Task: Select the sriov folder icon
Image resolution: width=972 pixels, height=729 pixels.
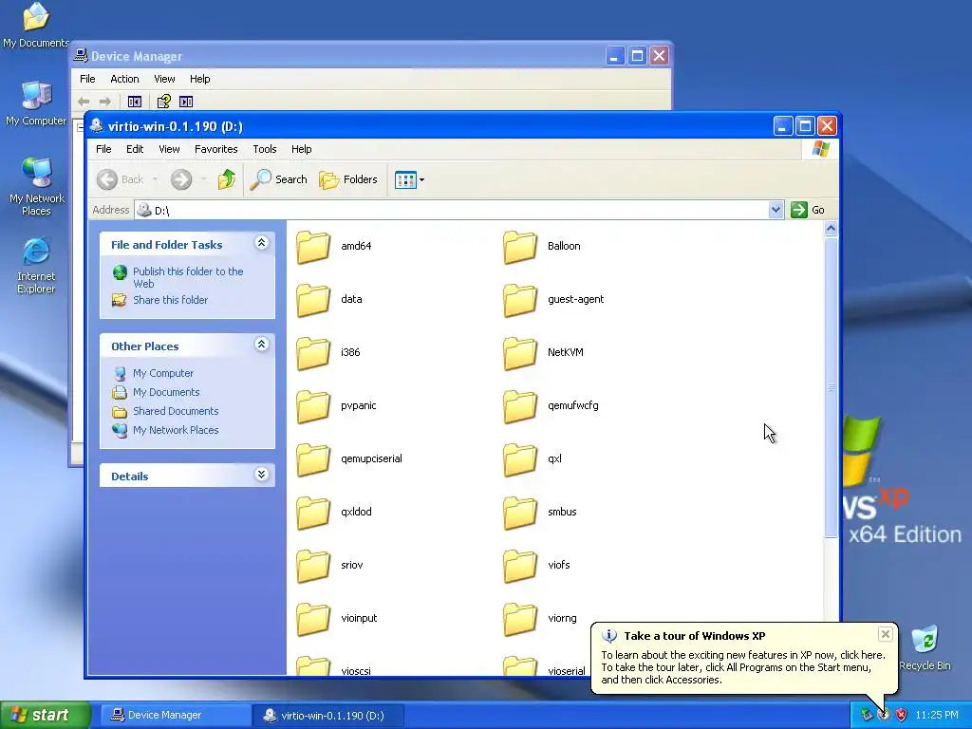Action: pos(313,566)
